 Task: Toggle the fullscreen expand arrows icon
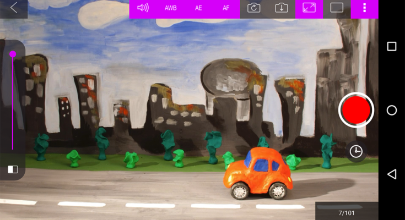(309, 8)
